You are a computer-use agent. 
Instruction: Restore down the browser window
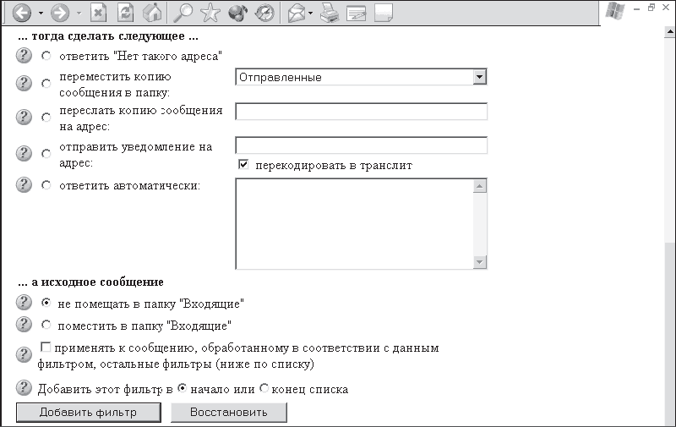click(651, 8)
